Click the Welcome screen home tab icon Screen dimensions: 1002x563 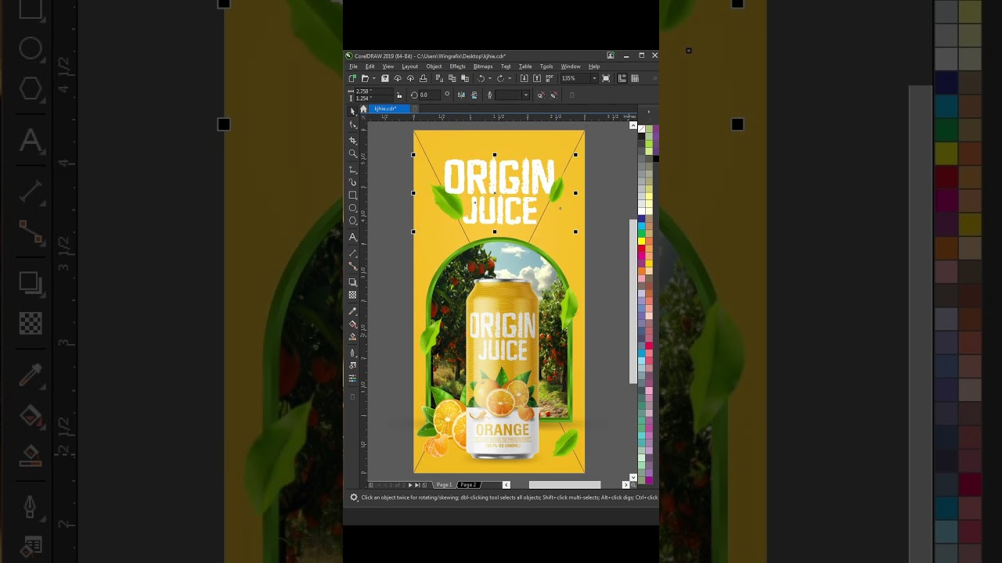point(363,109)
